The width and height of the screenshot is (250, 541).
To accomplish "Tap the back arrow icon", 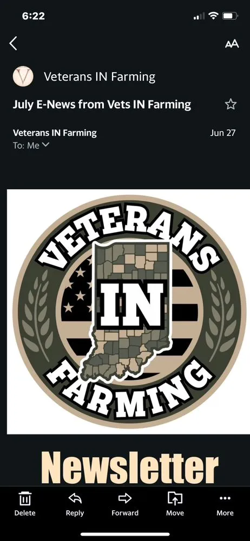I will pos(13,44).
